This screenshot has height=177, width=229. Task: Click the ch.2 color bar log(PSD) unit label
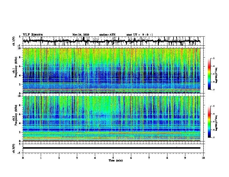(x=217, y=123)
